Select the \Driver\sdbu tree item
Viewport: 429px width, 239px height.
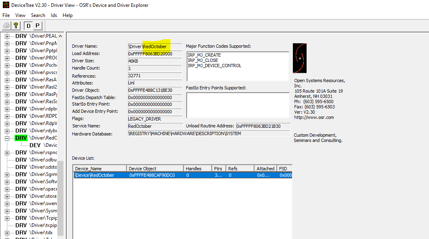[x=36, y=160]
